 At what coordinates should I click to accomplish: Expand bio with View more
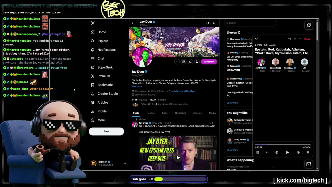pos(137,86)
